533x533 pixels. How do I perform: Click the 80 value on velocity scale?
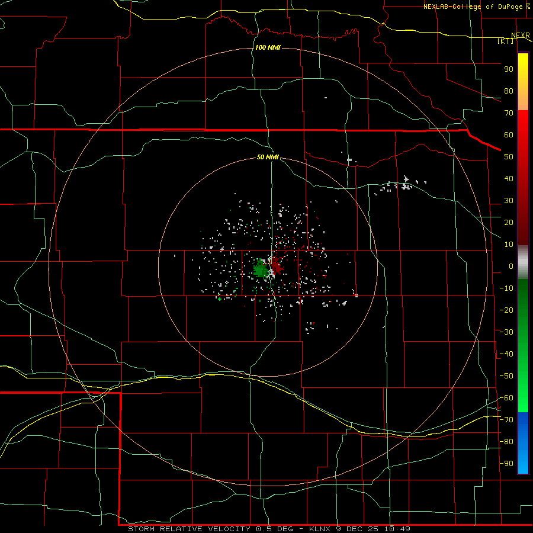(509, 91)
